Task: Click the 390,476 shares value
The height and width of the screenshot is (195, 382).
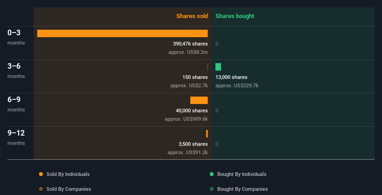Action: tap(190, 44)
